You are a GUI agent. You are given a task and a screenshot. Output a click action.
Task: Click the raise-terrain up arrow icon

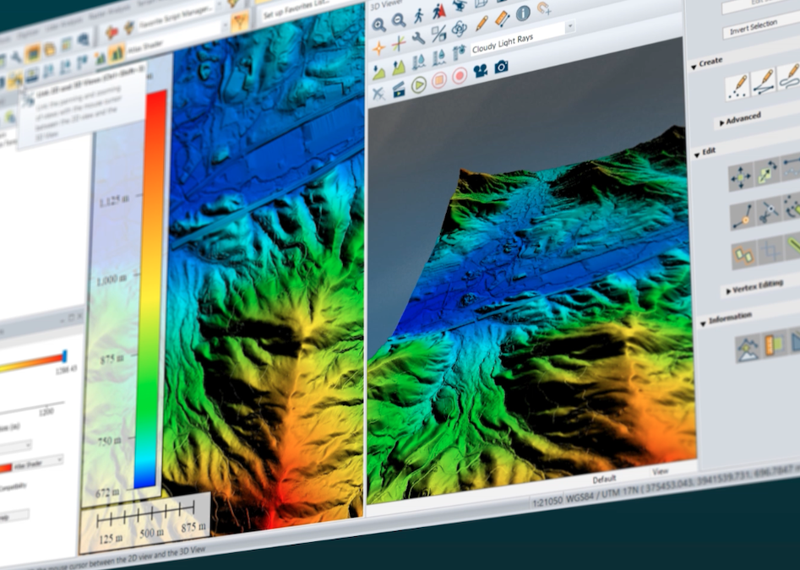[x=399, y=67]
